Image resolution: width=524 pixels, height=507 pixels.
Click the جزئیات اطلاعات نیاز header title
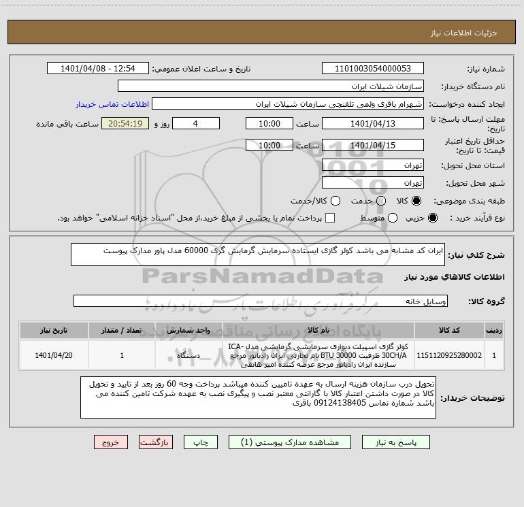click(464, 33)
